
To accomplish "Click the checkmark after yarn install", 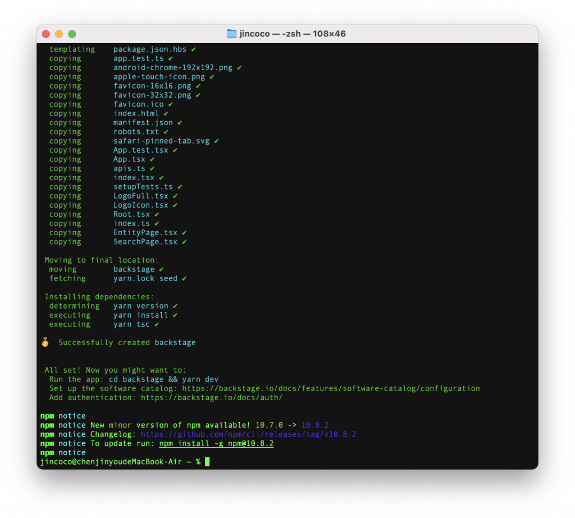I will point(175,315).
